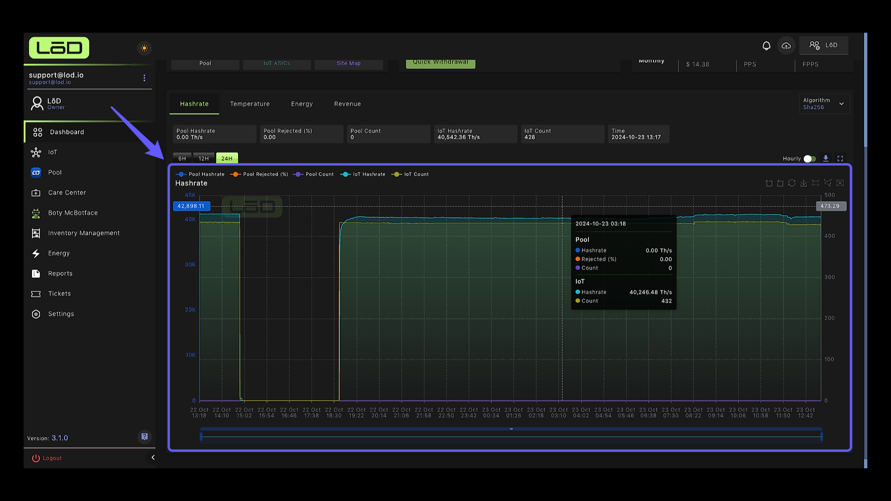Screen dimensions: 891x501
Task: Open the Algorithm Sha256 dropdown
Action: 824,103
